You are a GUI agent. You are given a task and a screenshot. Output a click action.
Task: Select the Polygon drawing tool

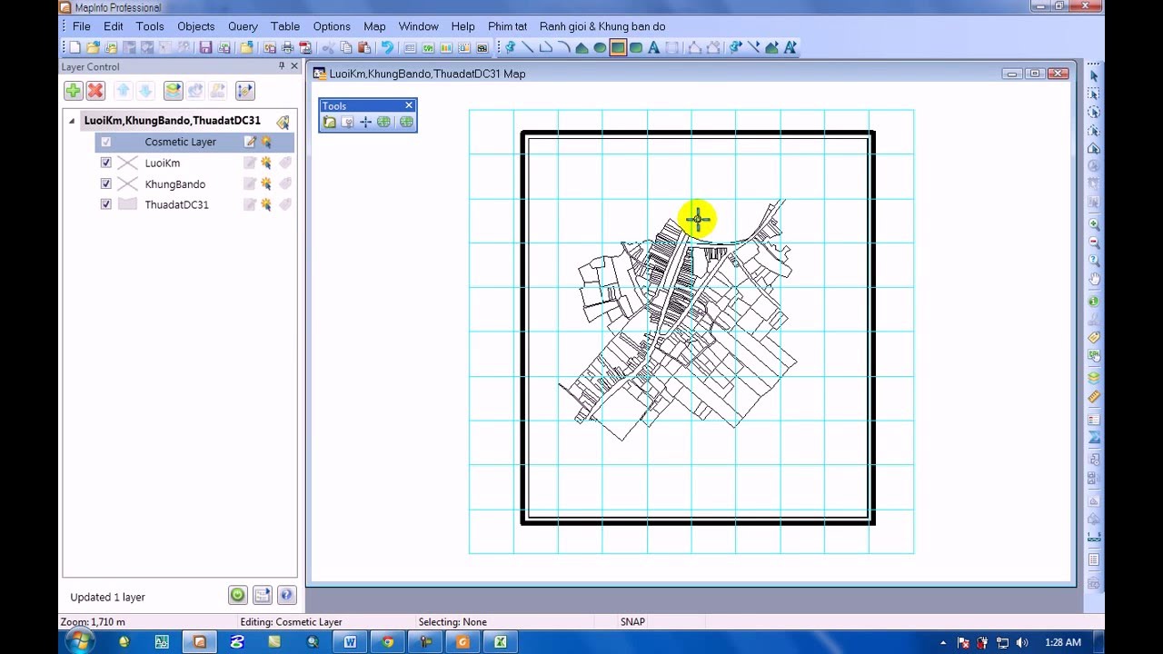[x=581, y=47]
